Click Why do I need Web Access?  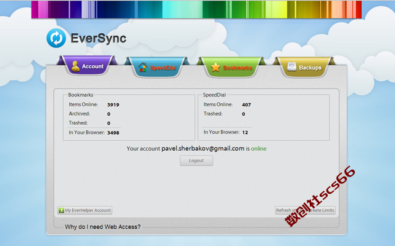pos(102,227)
